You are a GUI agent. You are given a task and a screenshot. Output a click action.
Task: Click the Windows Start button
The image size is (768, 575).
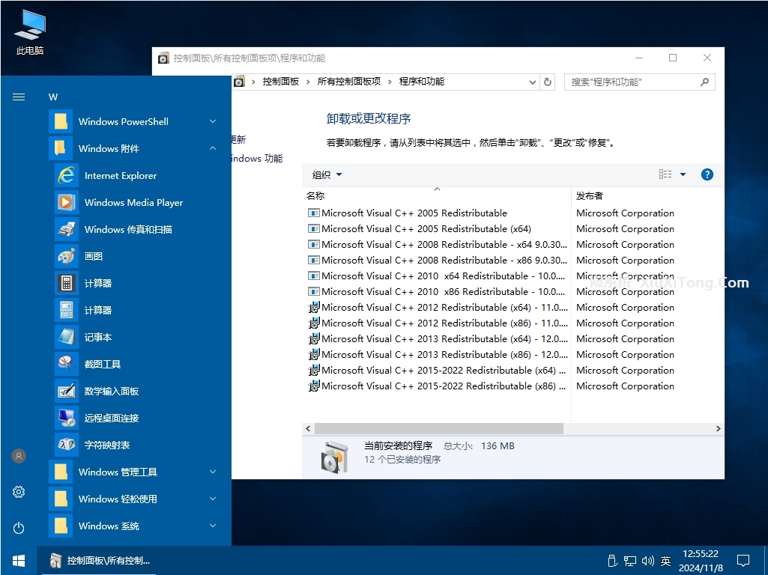coord(19,561)
